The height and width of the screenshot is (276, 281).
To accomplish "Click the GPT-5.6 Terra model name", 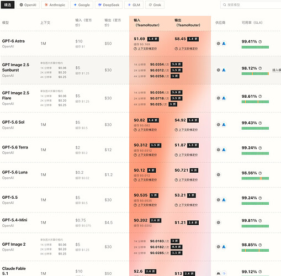I will [x=15, y=147].
